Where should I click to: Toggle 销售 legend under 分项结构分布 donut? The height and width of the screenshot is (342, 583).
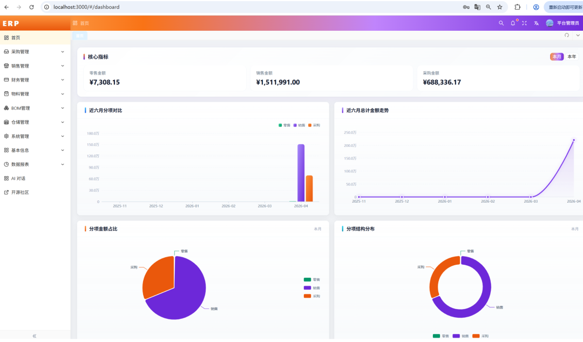pyautogui.click(x=460, y=336)
